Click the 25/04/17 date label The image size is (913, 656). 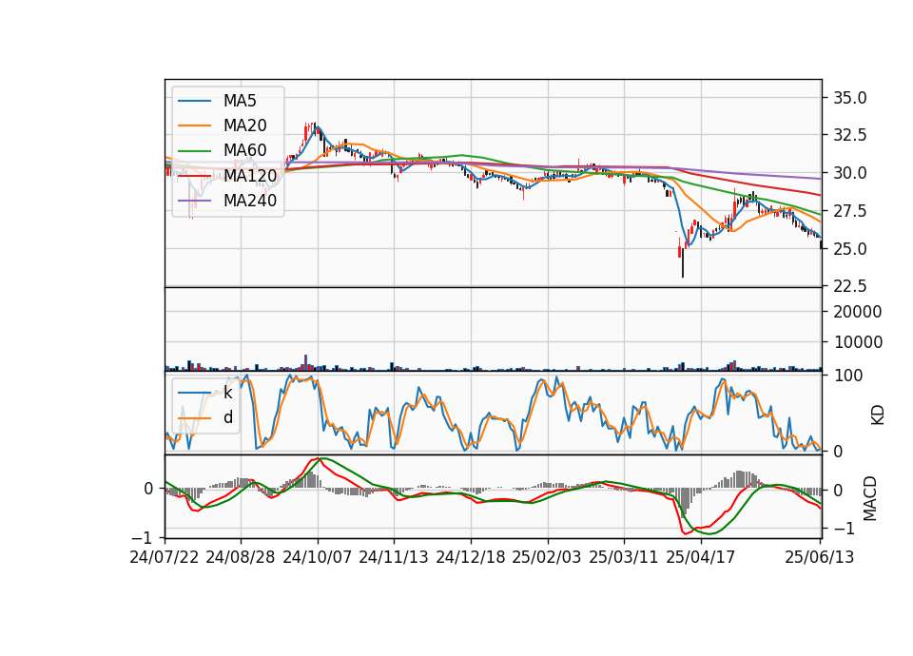[701, 557]
